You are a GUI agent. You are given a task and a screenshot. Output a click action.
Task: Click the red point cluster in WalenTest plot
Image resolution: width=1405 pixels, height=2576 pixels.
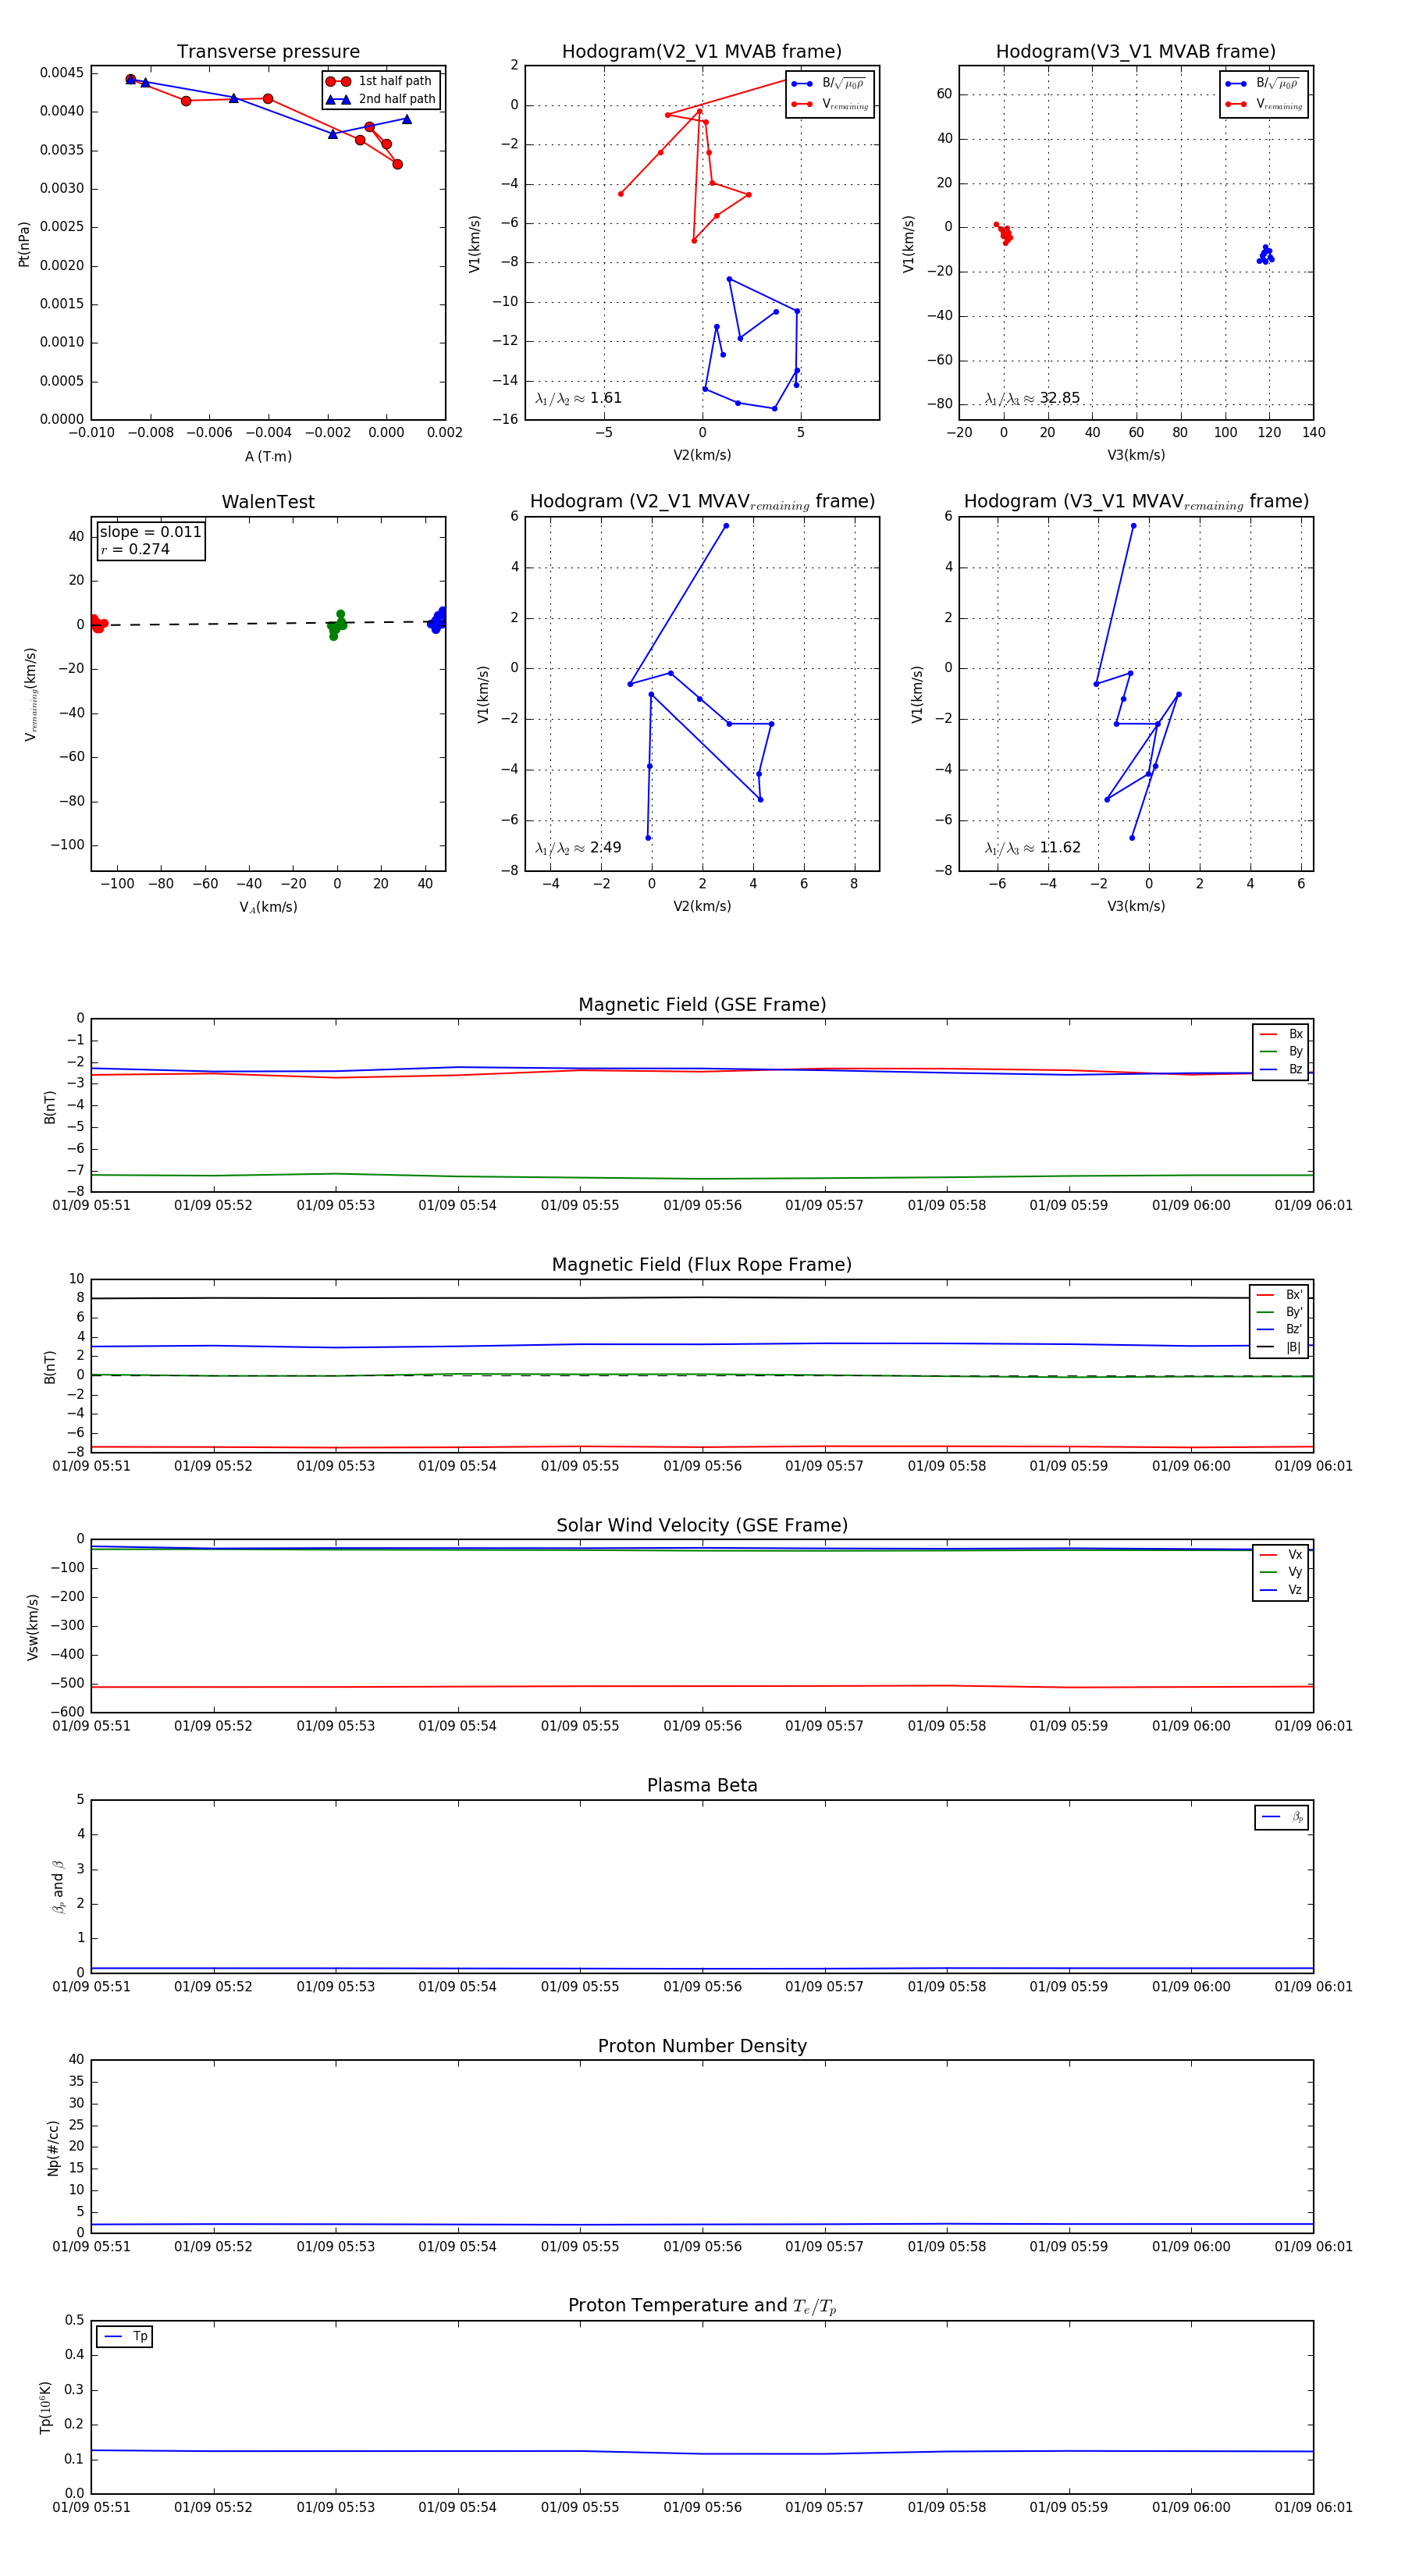click(x=97, y=624)
